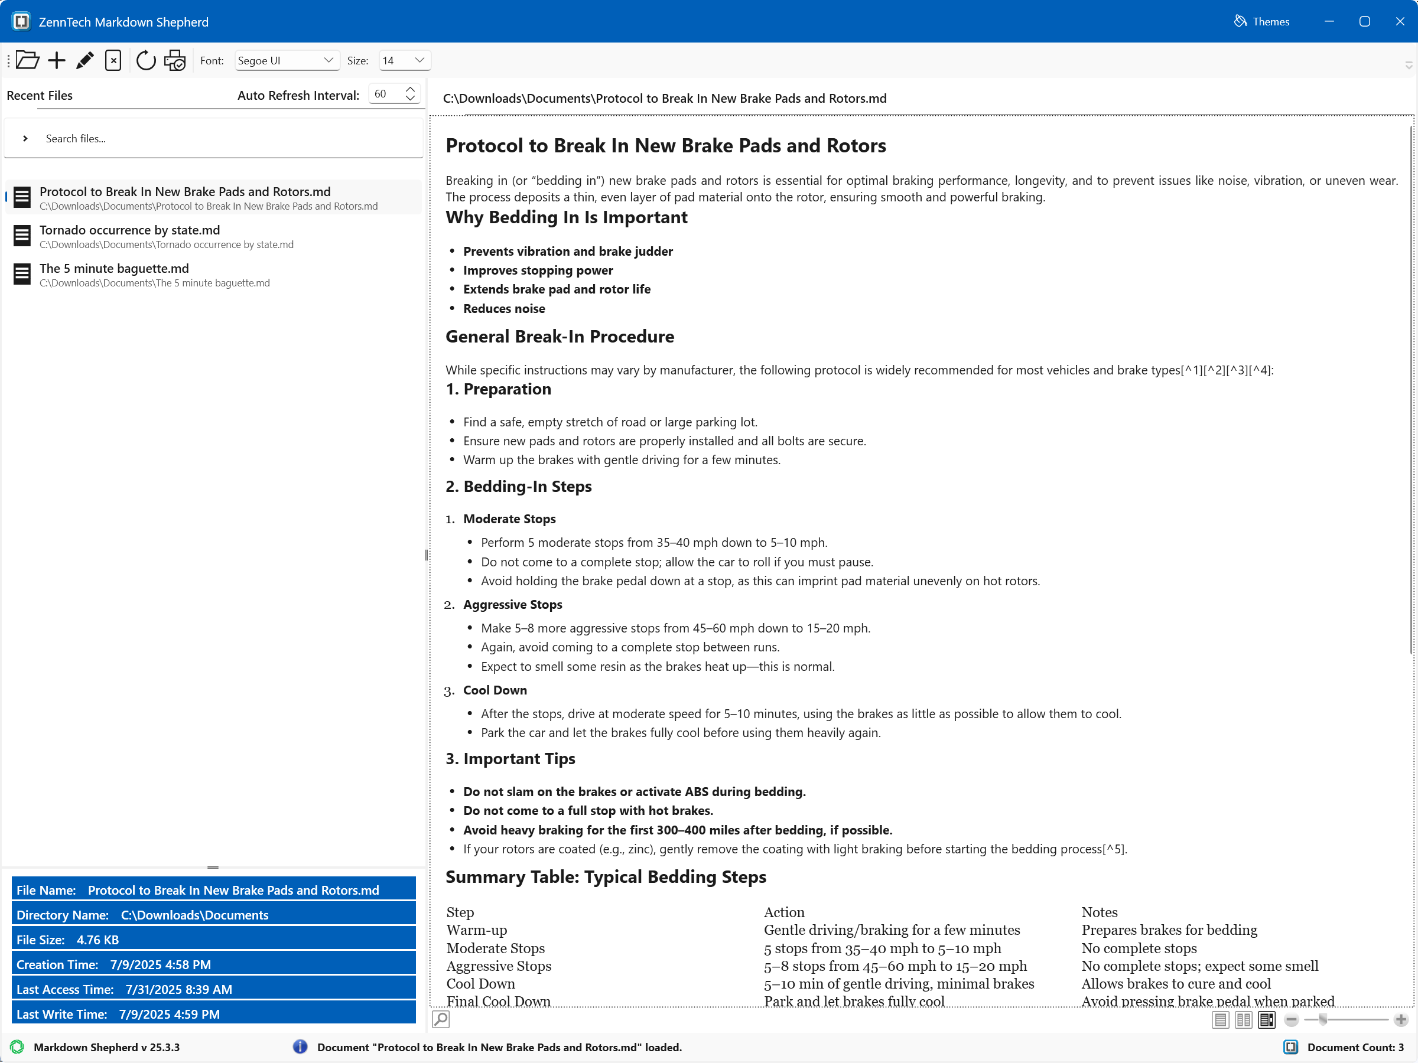Click the find magnifier icon below the document
The height and width of the screenshot is (1063, 1418).
[x=440, y=1019]
